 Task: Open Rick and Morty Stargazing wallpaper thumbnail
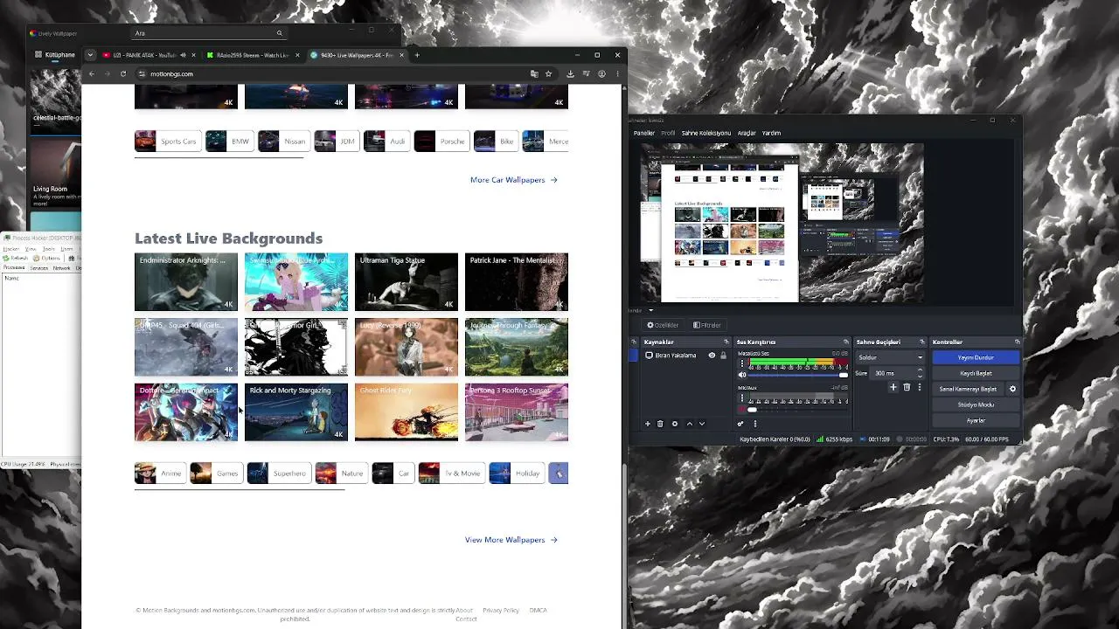pos(296,412)
